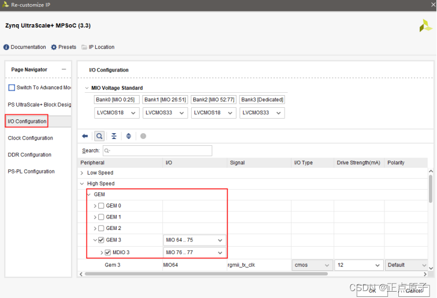Screen dimensions: 437x298
Task: Click the Signal column header
Action: click(259, 163)
